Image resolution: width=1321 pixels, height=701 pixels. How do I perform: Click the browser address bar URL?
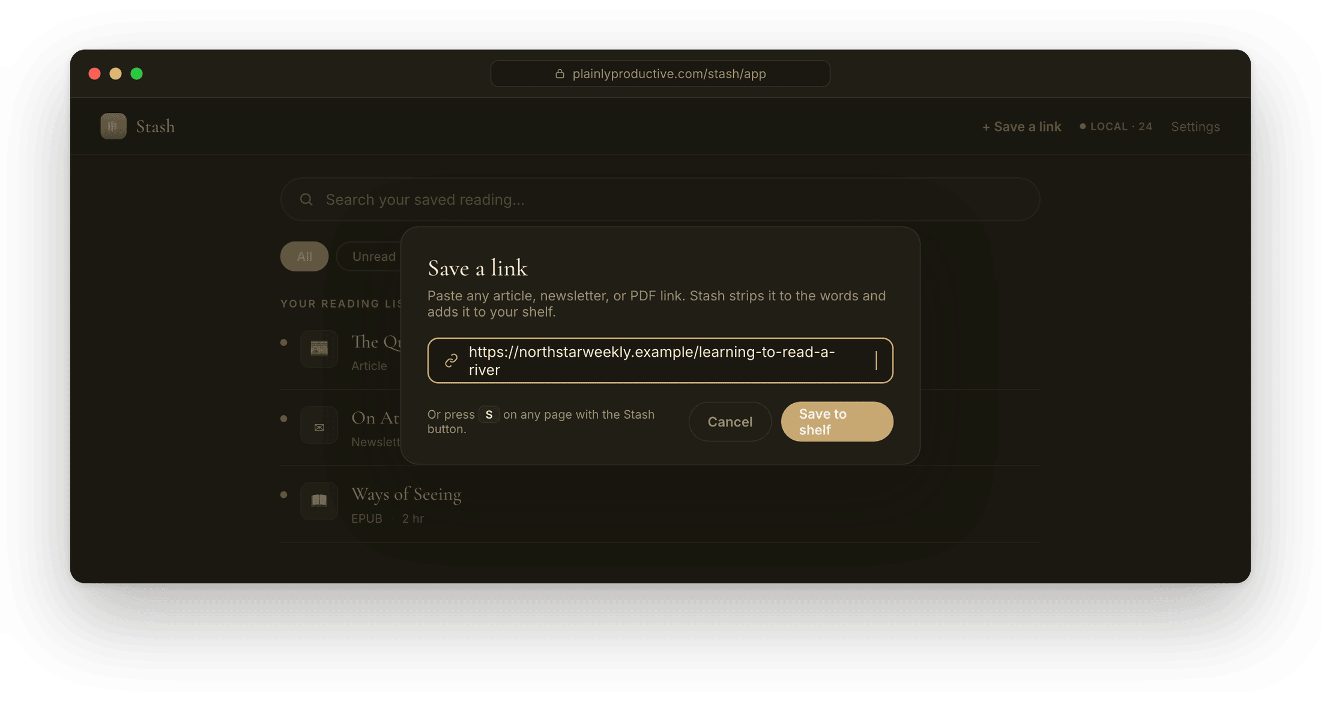point(660,73)
